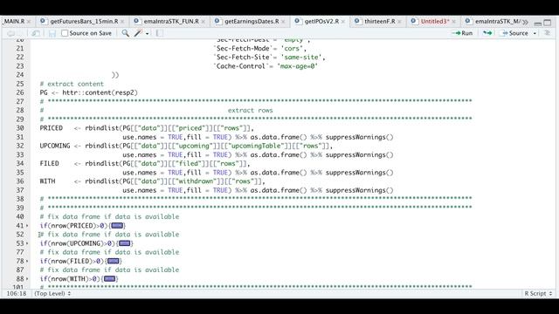Open Find/Replace with the magnifier icon
Screen dimensions: 559x314
(125, 33)
